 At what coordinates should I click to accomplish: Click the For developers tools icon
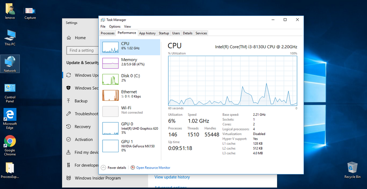pyautogui.click(x=68, y=165)
